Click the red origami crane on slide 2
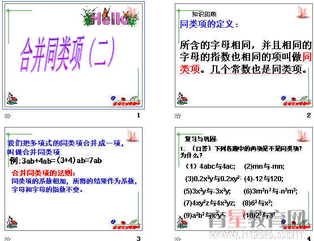 [x=303, y=12]
